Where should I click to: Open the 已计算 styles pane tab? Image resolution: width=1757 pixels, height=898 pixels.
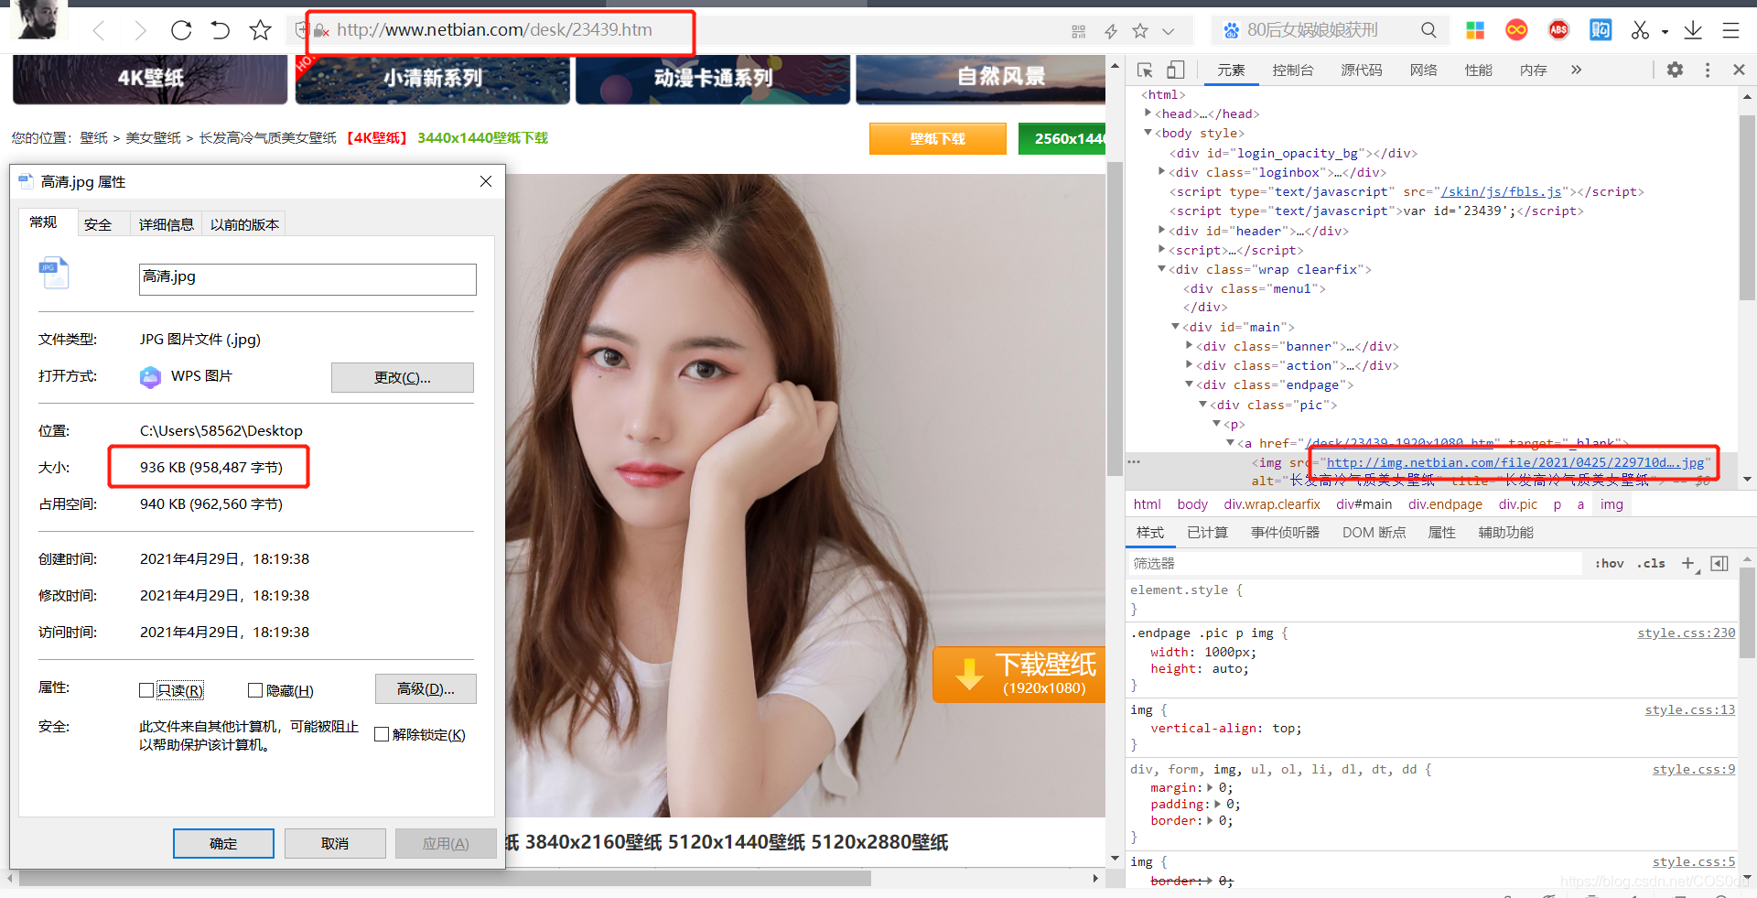[x=1207, y=533]
